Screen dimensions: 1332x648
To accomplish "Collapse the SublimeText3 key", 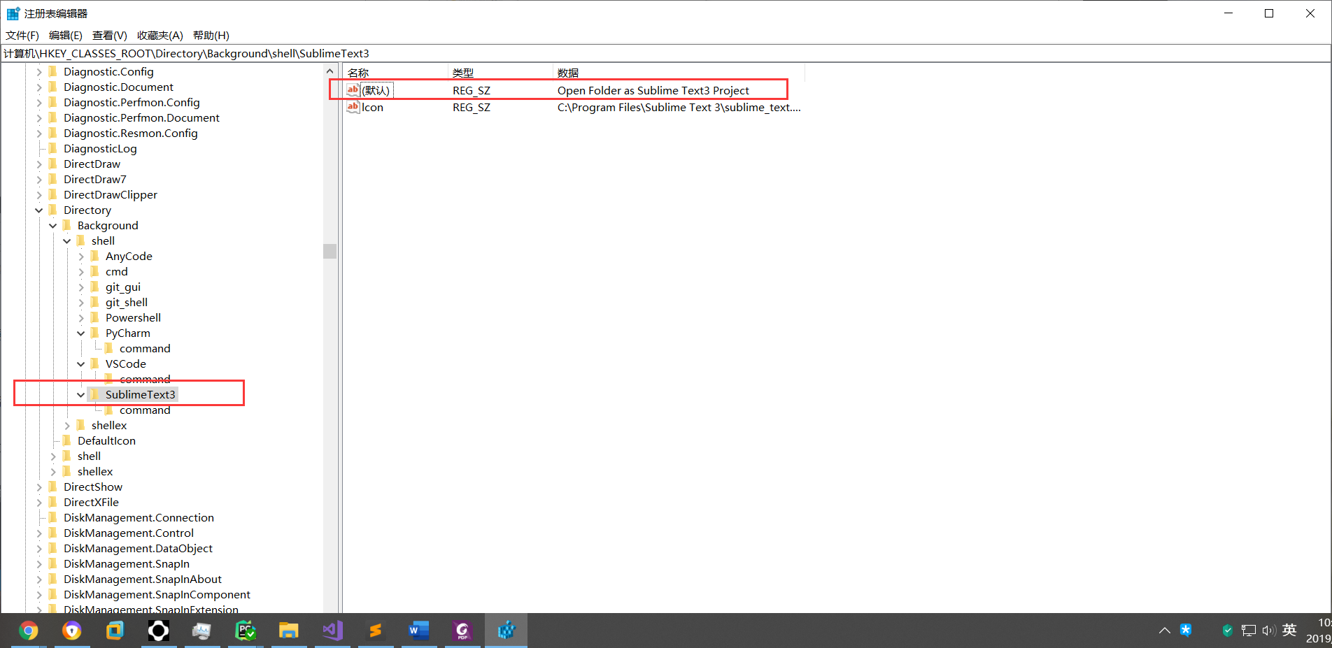I will (81, 395).
